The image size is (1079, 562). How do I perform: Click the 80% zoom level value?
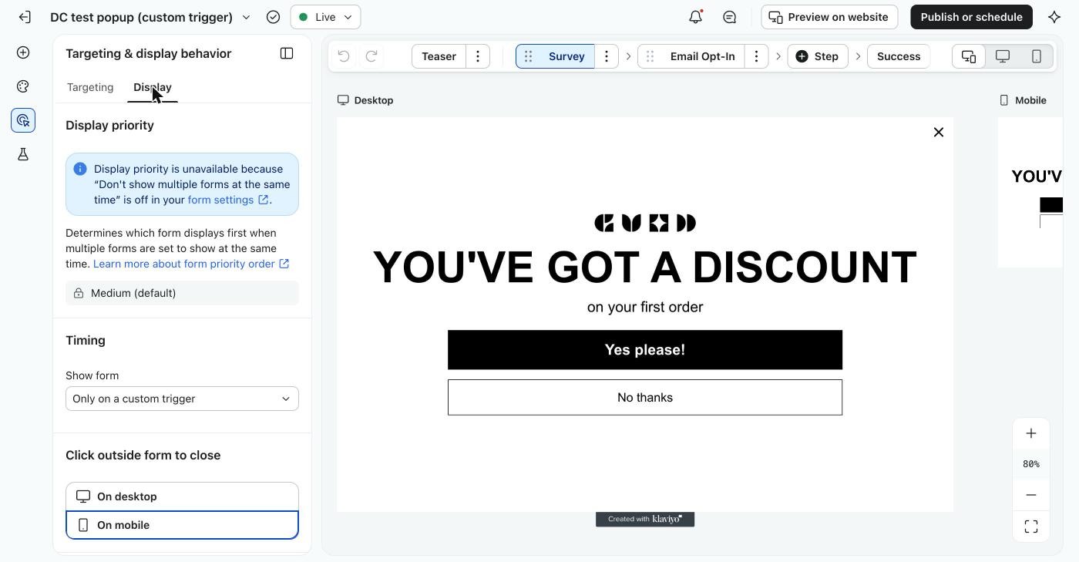[x=1031, y=464]
